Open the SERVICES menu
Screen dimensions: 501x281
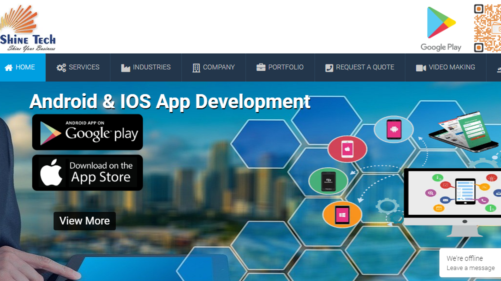coord(78,67)
